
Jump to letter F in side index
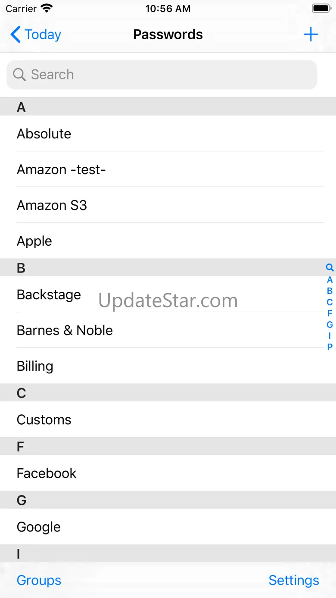tap(330, 313)
